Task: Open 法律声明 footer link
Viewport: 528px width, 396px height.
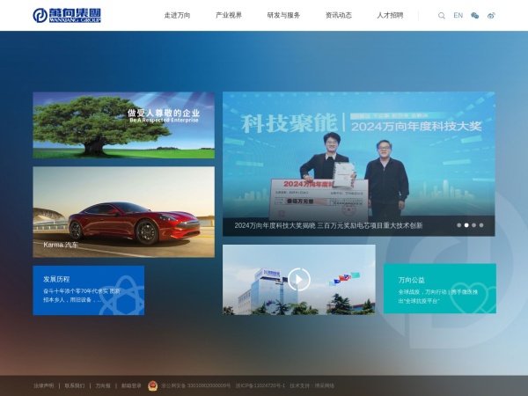Action: (x=43, y=386)
